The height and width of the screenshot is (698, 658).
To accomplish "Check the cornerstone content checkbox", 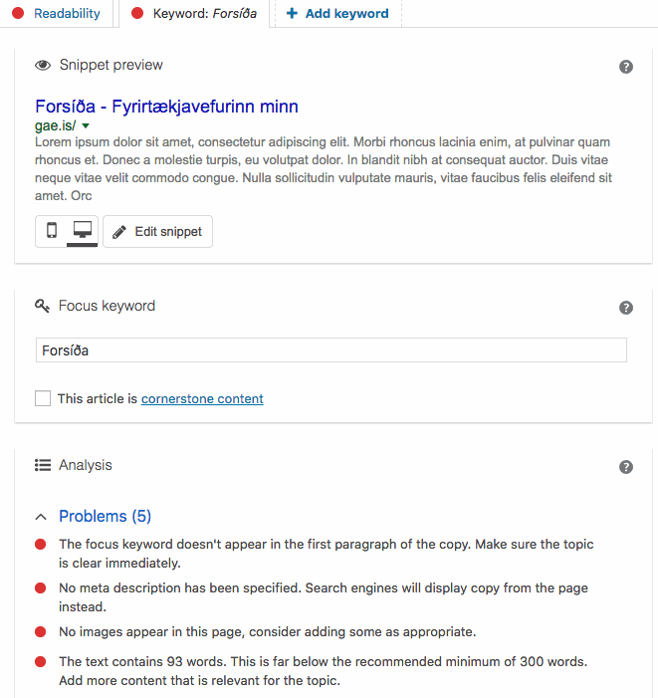I will pos(43,398).
